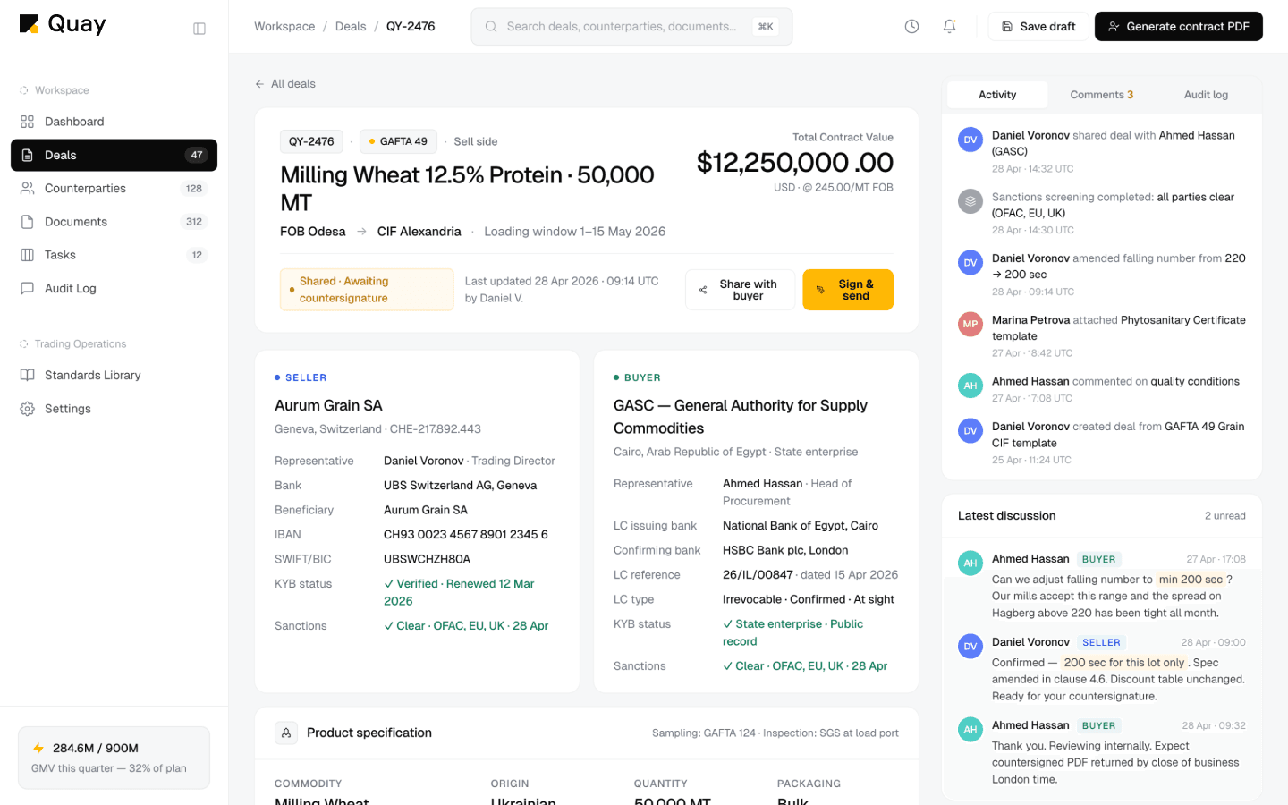Viewport: 1288px width, 805px height.
Task: Open Tasks in sidebar
Action: (114, 255)
